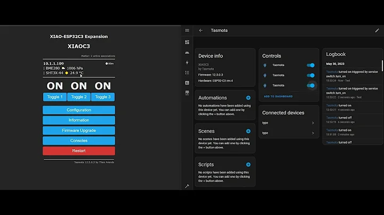Click the Toggle 1 button
The image size is (384, 215).
pos(54,97)
